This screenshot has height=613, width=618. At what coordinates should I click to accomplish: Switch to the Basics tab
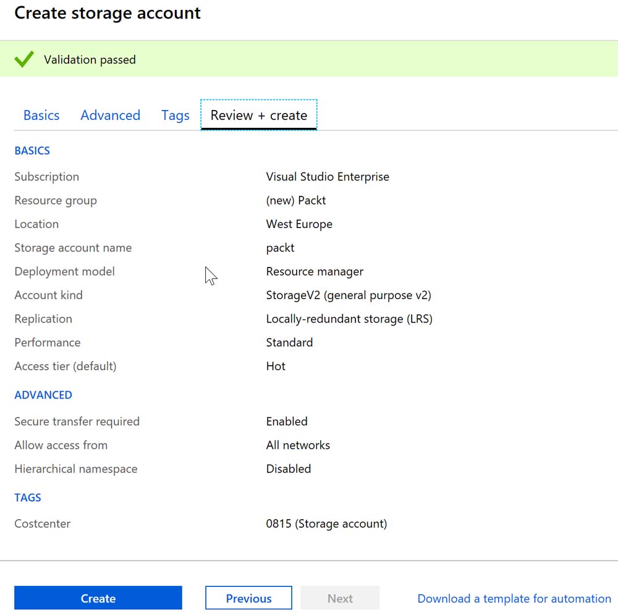tap(41, 116)
